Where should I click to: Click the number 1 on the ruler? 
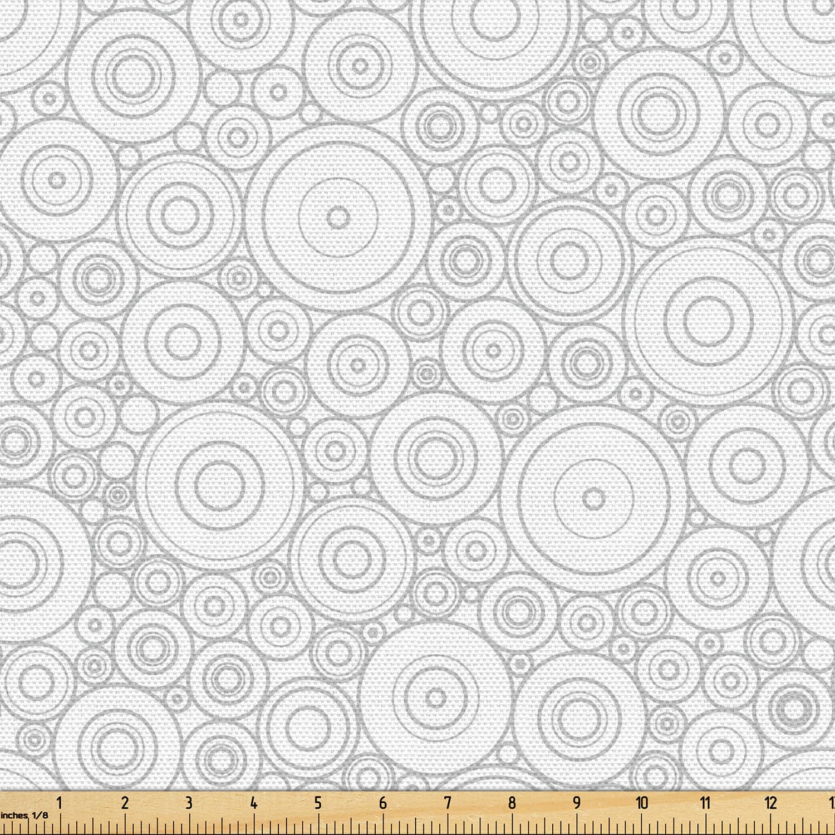59,803
